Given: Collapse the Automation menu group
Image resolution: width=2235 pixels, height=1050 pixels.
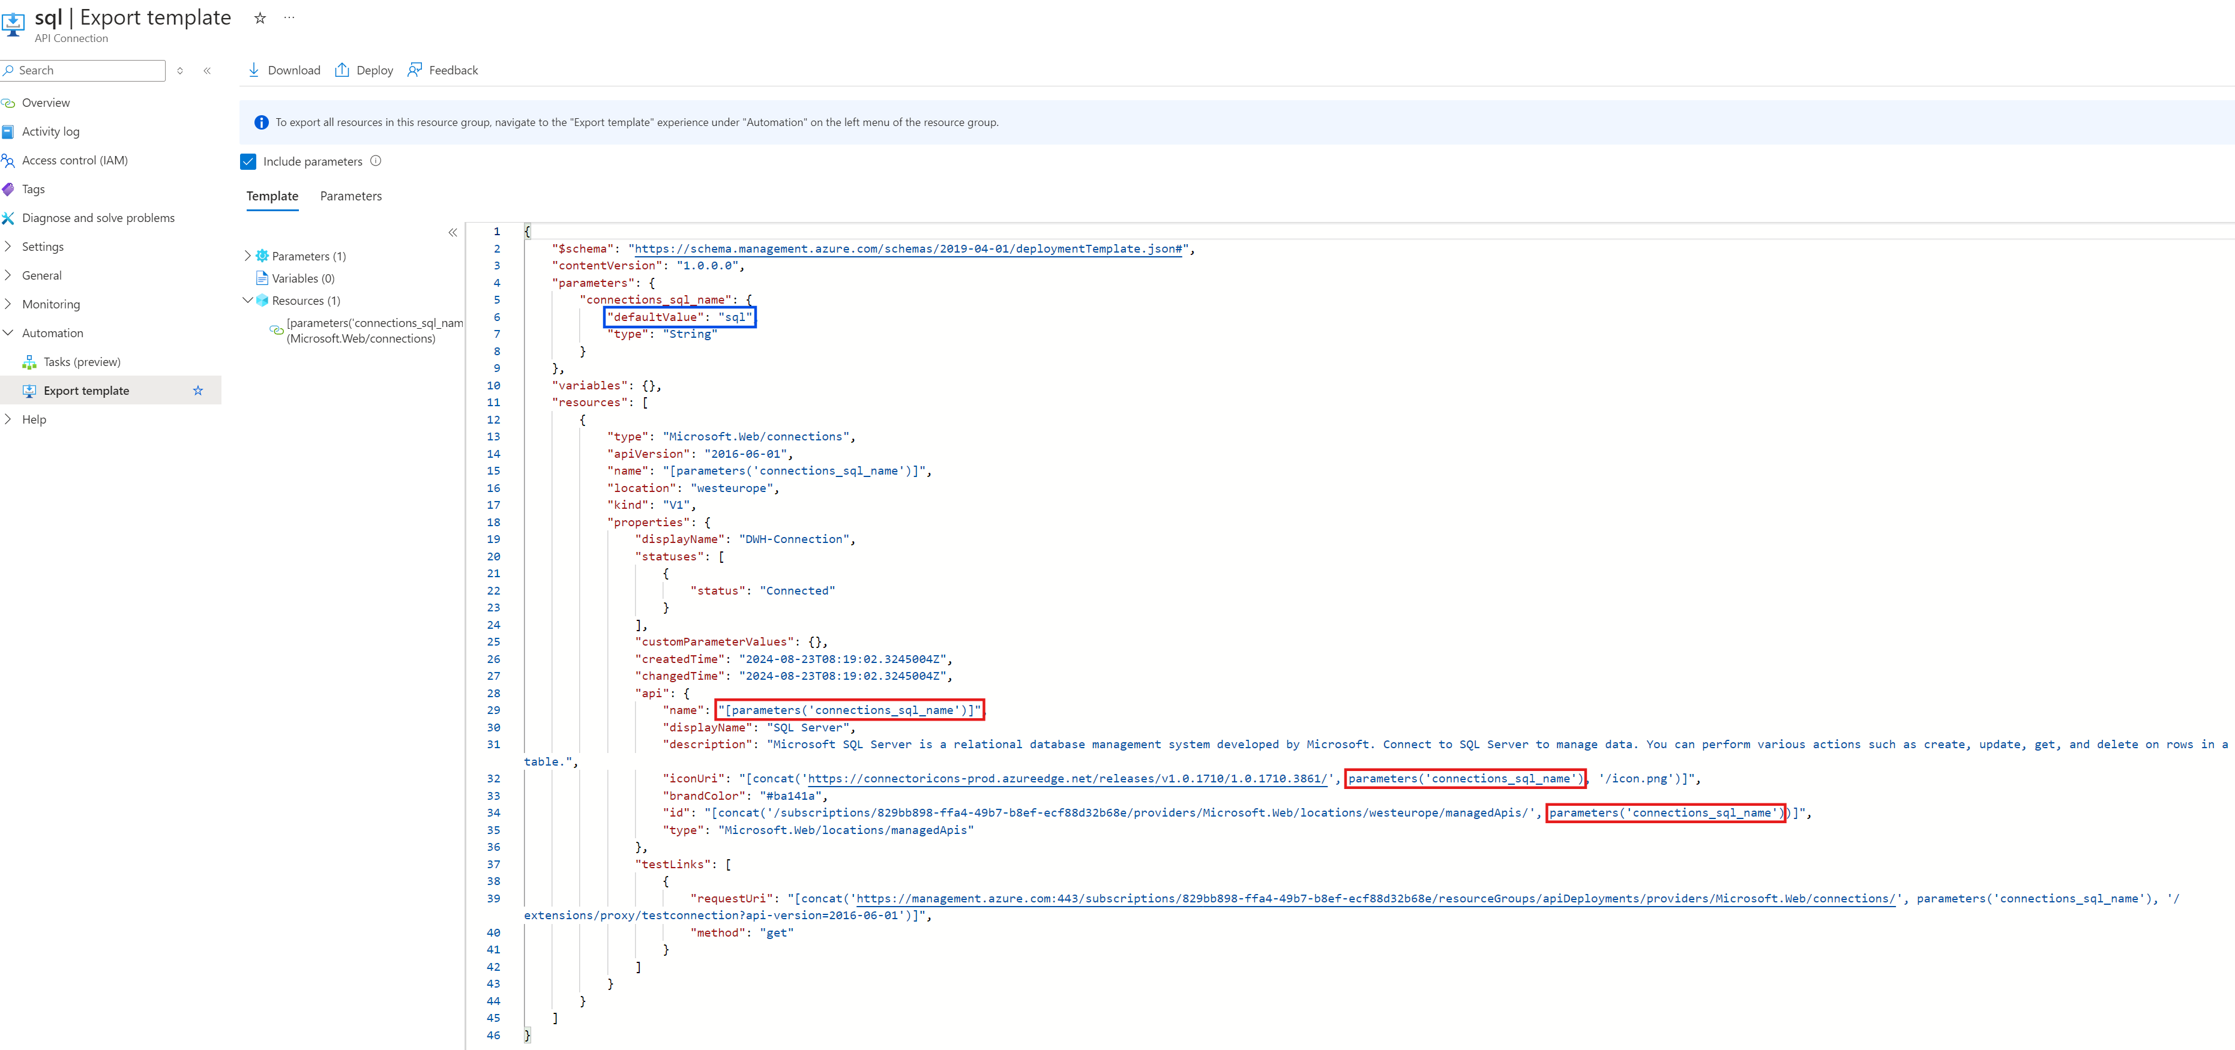Looking at the screenshot, I should (8, 333).
